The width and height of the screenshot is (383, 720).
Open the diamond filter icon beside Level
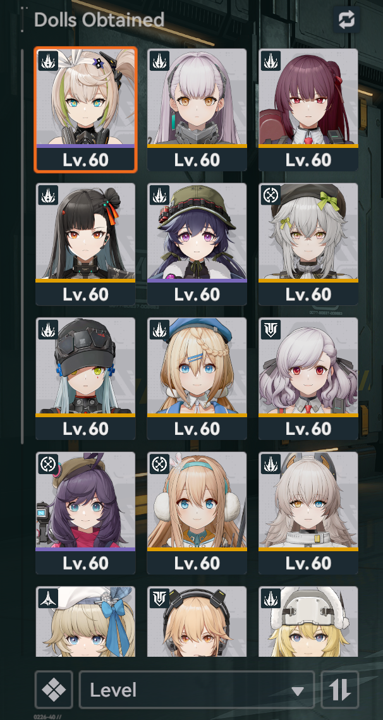(x=54, y=690)
